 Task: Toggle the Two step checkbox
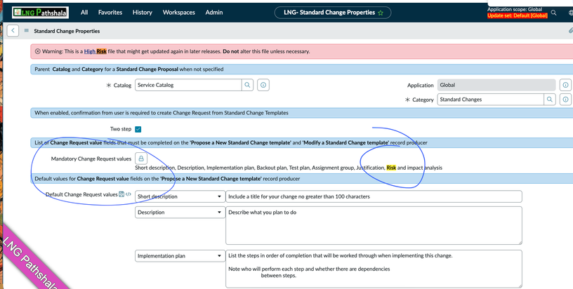tap(138, 129)
